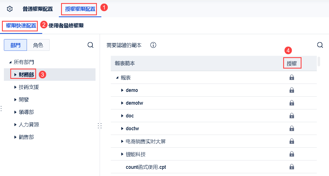The height and width of the screenshot is (176, 329).
Task: Click the search icon above the template table
Action: 320,45
